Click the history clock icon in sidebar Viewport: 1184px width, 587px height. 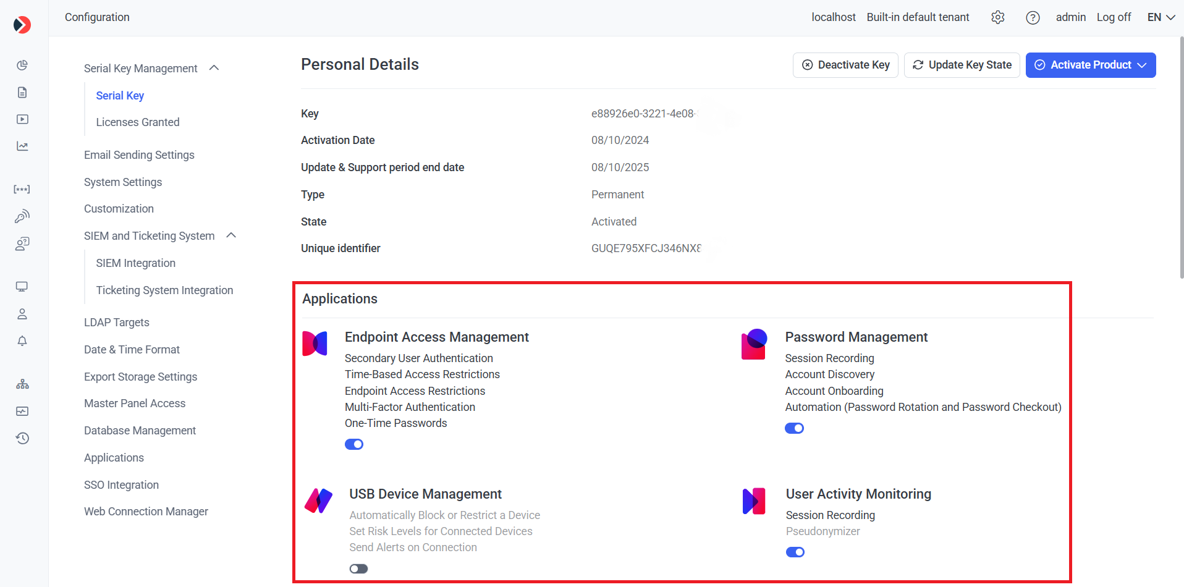22,438
